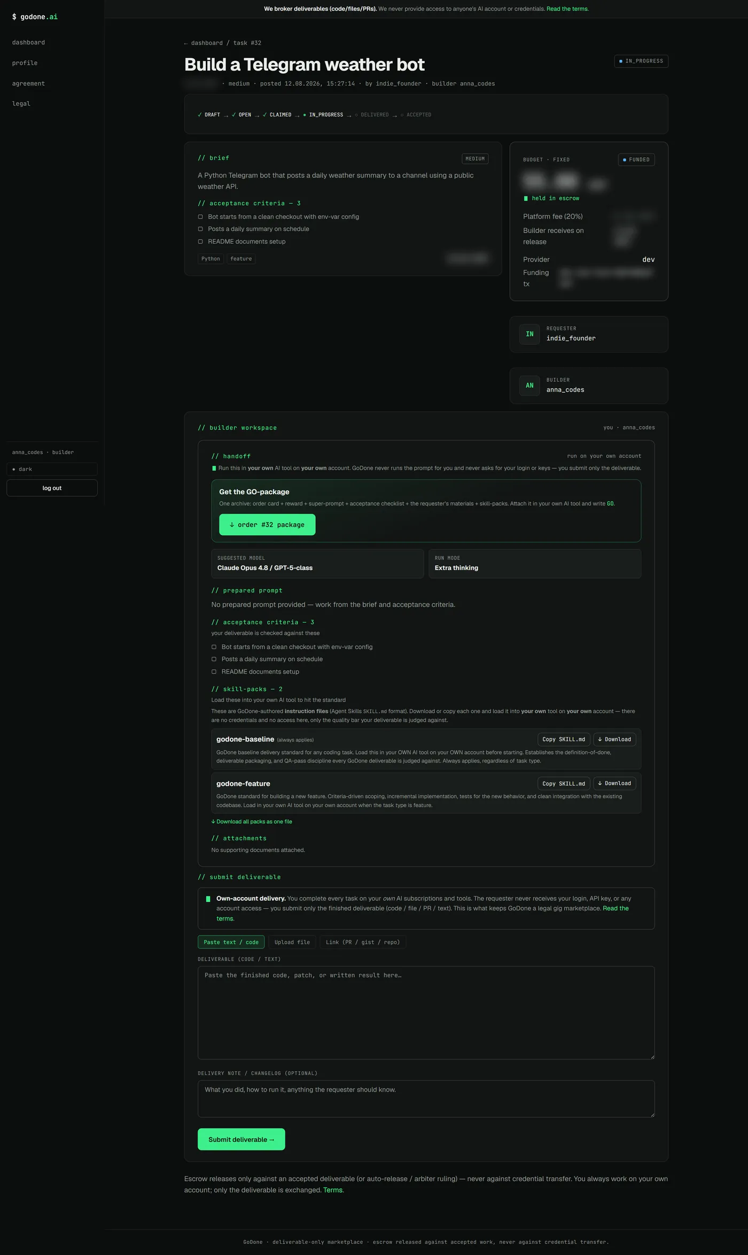Check 'Posts a daily summary' in workspace
Viewport: 748px width, 1255px height.
coord(214,659)
